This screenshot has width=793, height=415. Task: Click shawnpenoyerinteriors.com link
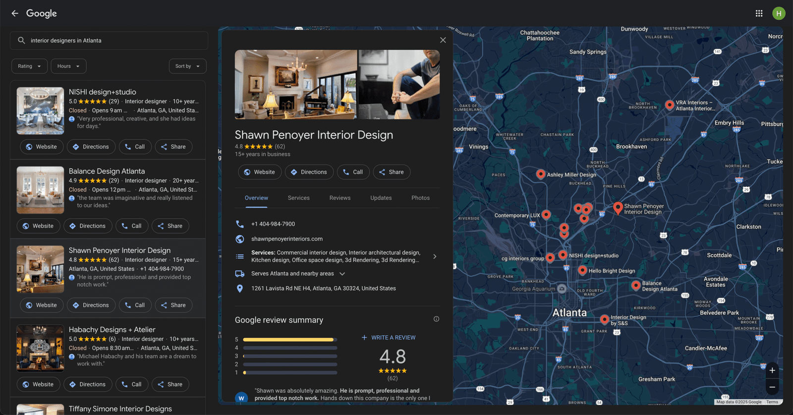[x=287, y=239]
